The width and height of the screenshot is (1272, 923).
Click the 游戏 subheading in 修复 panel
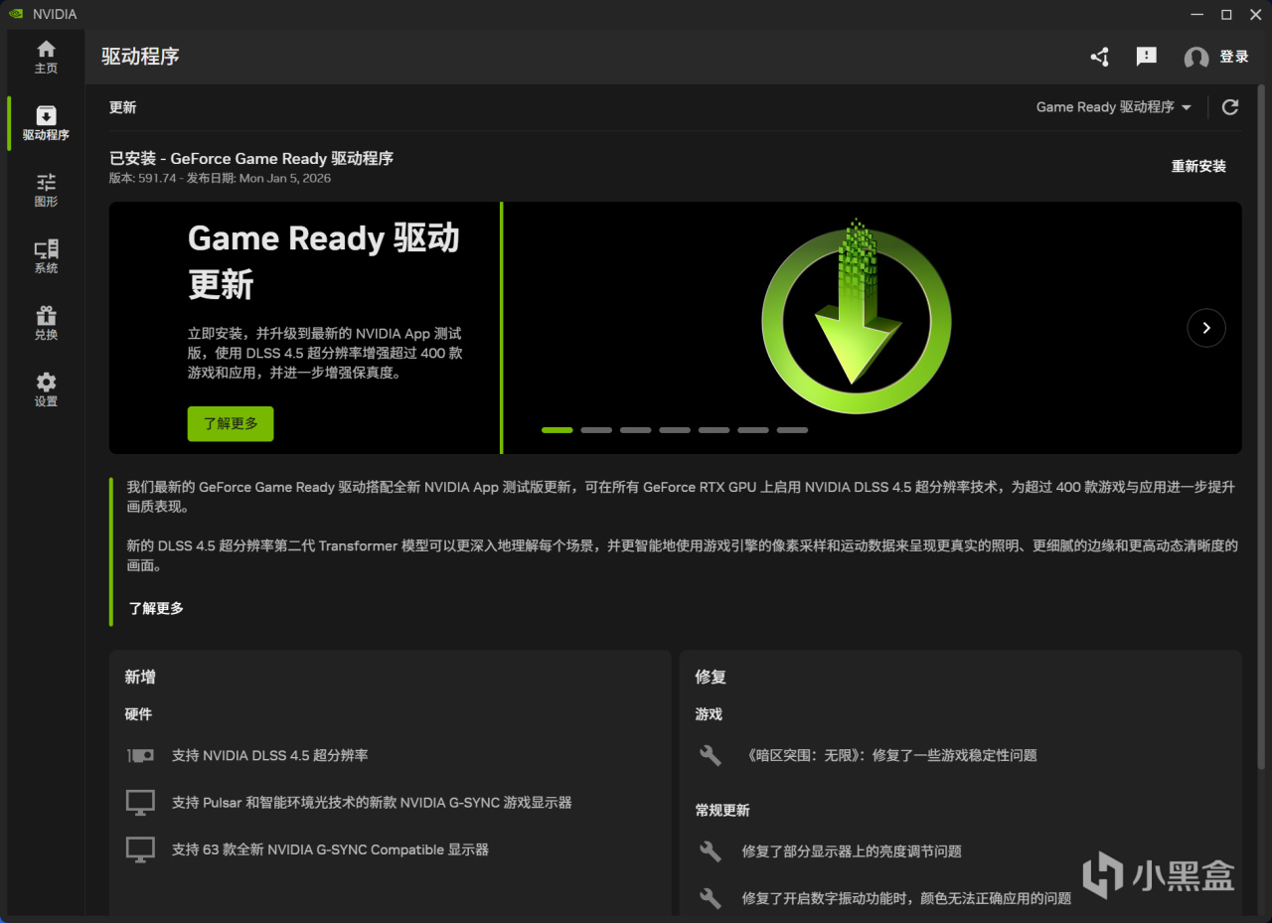coord(709,714)
